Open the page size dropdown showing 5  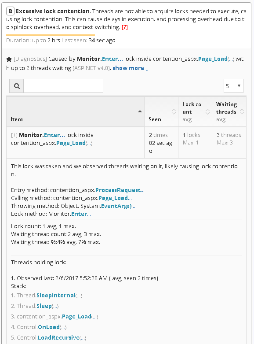(233, 86)
